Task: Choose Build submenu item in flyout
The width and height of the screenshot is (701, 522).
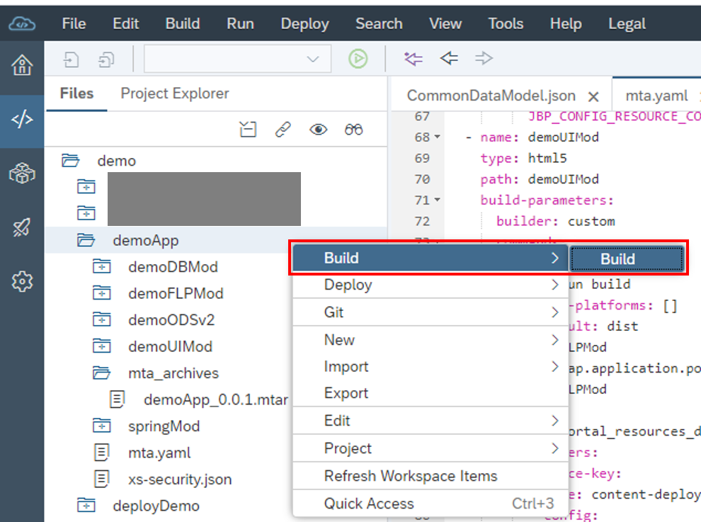Action: pyautogui.click(x=627, y=259)
